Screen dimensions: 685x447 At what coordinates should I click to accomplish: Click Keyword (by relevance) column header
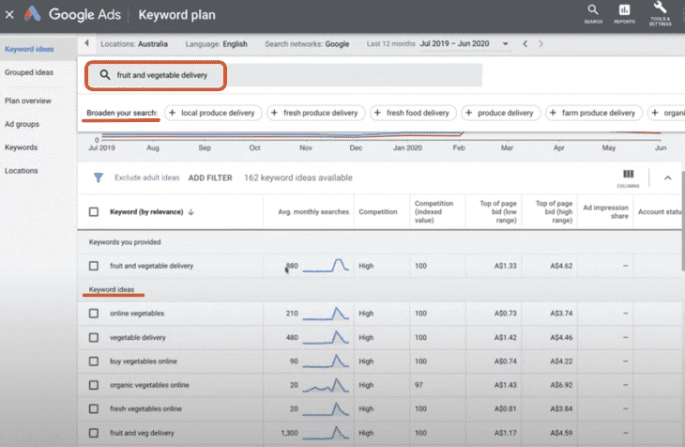point(146,212)
